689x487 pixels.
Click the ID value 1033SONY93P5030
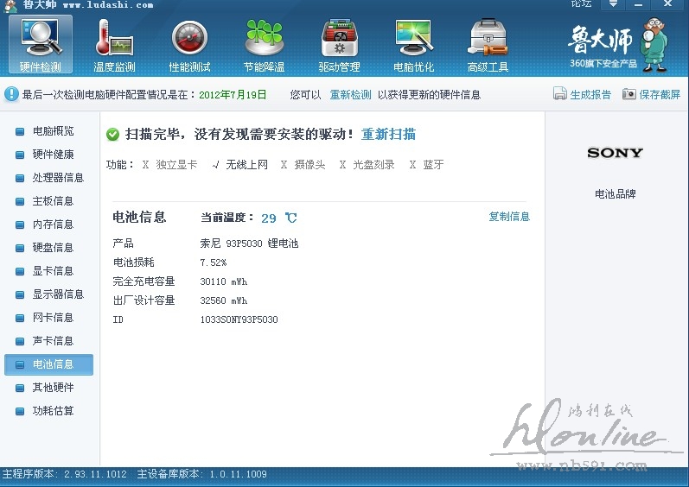pyautogui.click(x=239, y=319)
